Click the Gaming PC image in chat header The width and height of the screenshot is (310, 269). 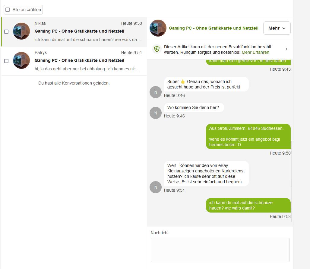click(x=158, y=28)
